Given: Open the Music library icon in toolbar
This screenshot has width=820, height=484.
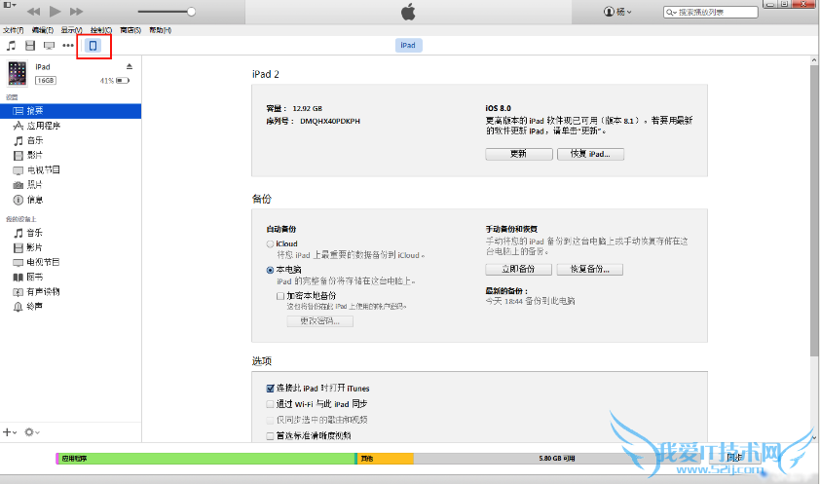Looking at the screenshot, I should pyautogui.click(x=11, y=46).
